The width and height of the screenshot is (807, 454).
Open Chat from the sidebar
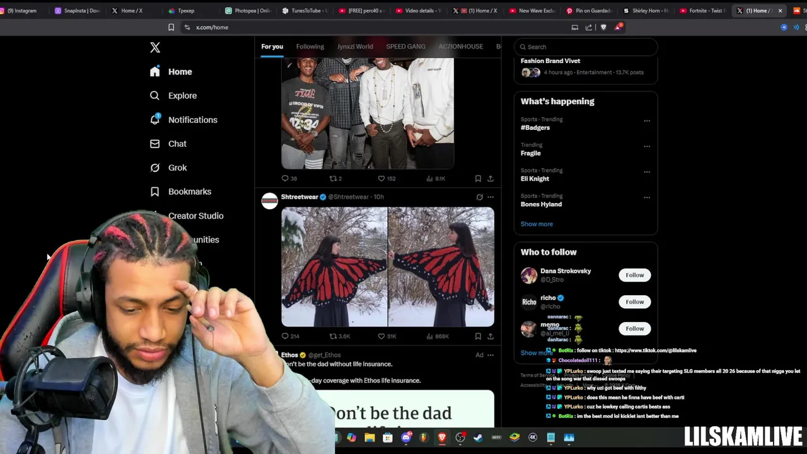tap(168, 144)
